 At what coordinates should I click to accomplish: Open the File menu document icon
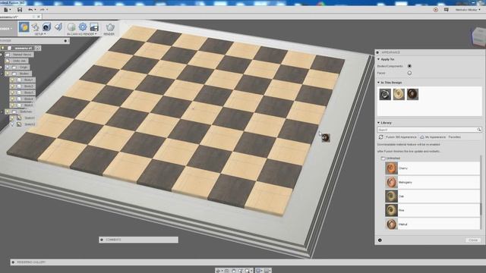6,10
